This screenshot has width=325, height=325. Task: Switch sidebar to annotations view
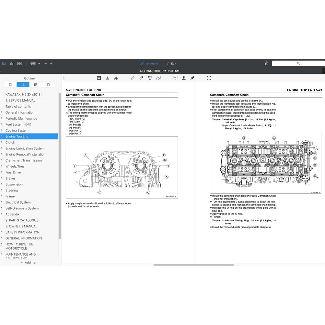click(36, 84)
